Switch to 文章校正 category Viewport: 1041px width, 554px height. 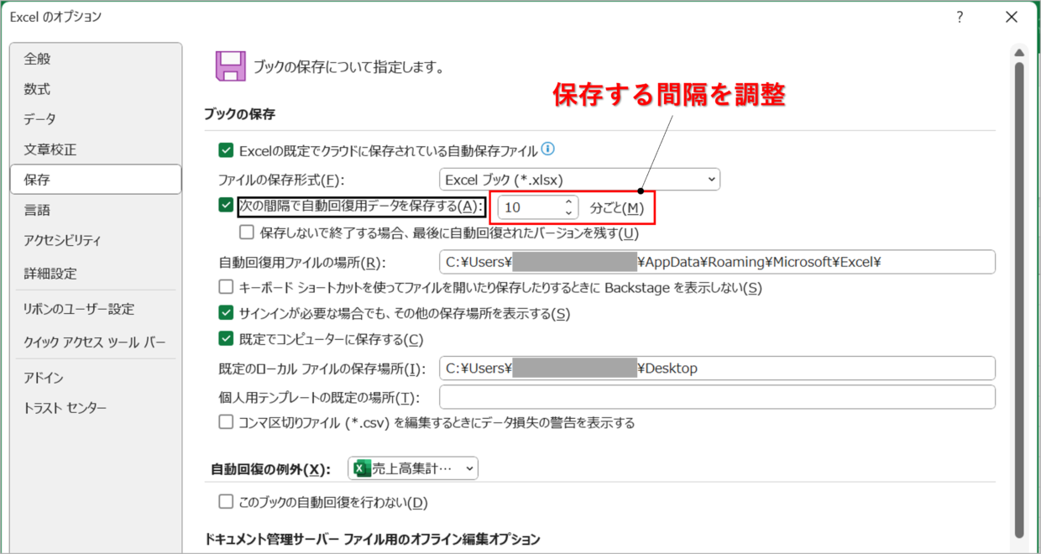pyautogui.click(x=96, y=149)
